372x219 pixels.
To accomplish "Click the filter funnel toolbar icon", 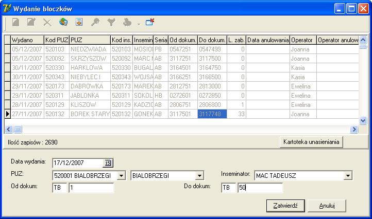I will coord(111,23).
